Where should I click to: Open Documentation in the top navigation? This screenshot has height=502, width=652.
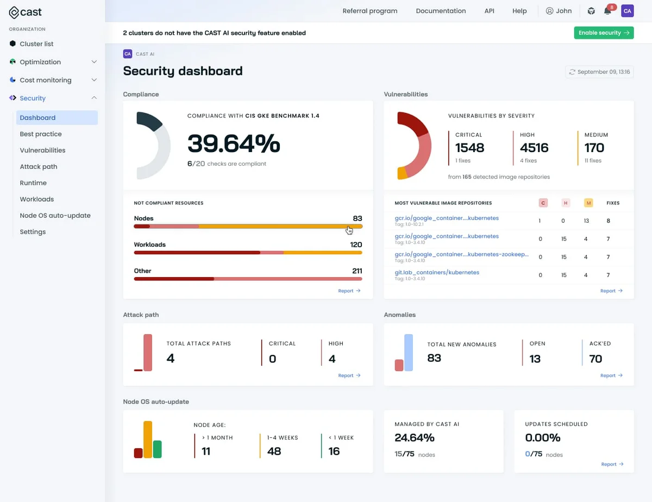[x=441, y=11]
